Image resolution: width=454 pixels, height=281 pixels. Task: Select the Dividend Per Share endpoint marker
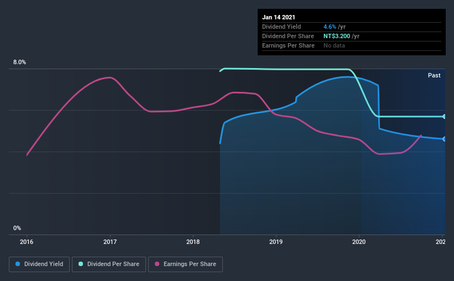click(x=444, y=117)
